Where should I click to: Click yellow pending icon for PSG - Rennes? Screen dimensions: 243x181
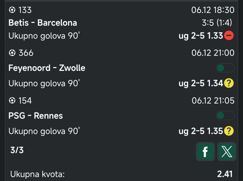click(x=229, y=131)
